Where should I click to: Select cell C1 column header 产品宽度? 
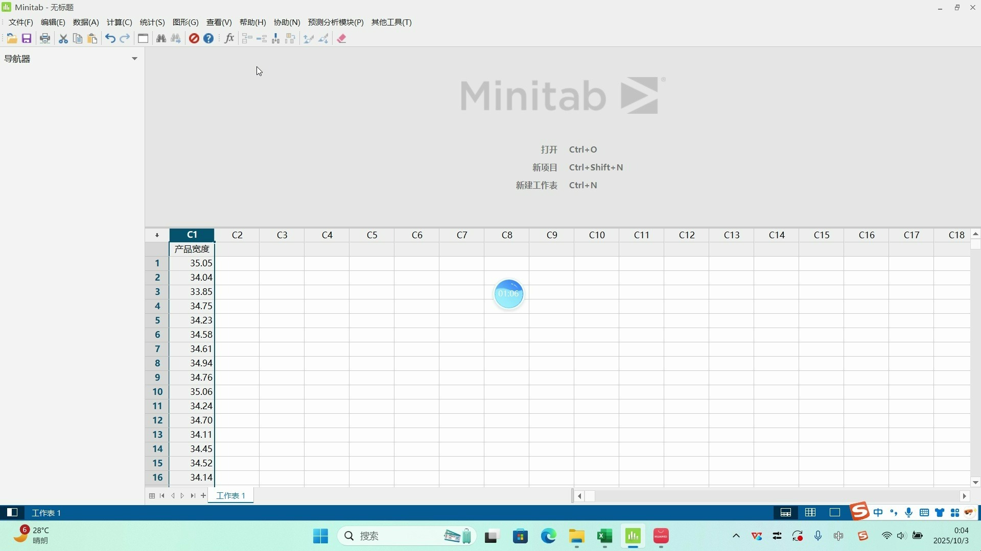coord(192,249)
